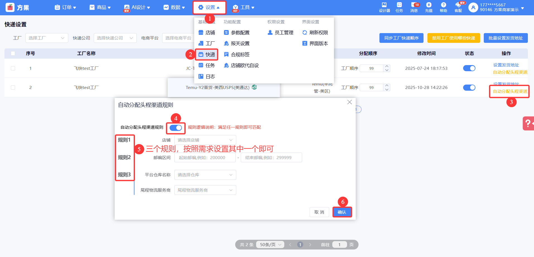The height and width of the screenshot is (257, 534).
Task: Select 店铺 in the settings menu
Action: coord(207,33)
